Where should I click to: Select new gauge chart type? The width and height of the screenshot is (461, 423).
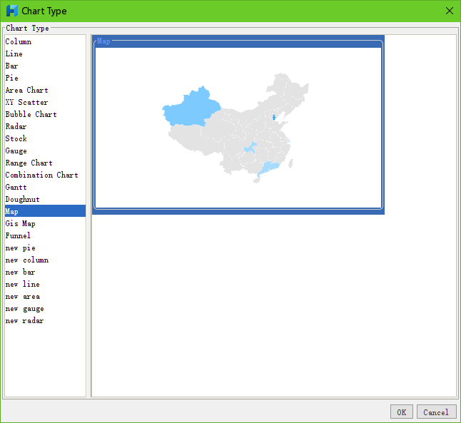pos(45,308)
